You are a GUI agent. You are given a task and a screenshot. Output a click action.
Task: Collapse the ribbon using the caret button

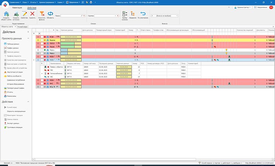229,7
